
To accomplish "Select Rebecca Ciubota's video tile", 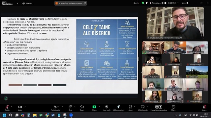I will coord(175,97).
